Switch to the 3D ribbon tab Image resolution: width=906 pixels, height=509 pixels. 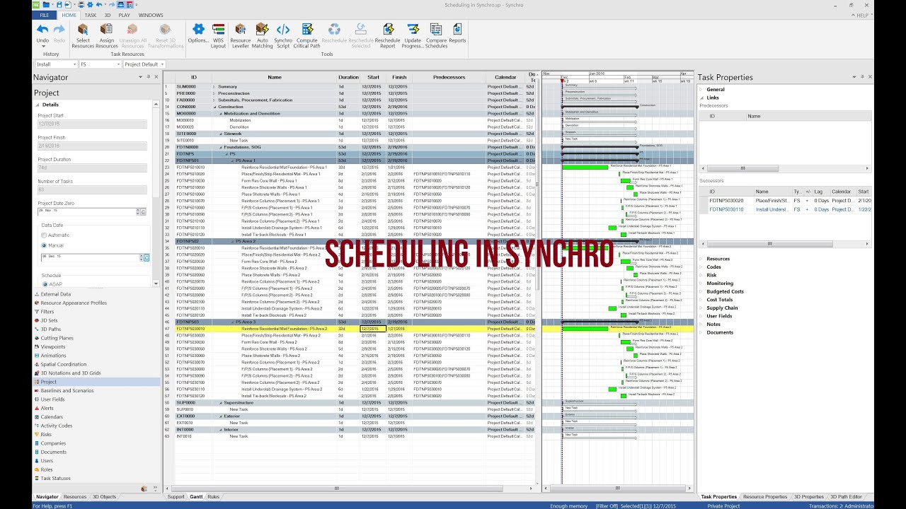(108, 15)
